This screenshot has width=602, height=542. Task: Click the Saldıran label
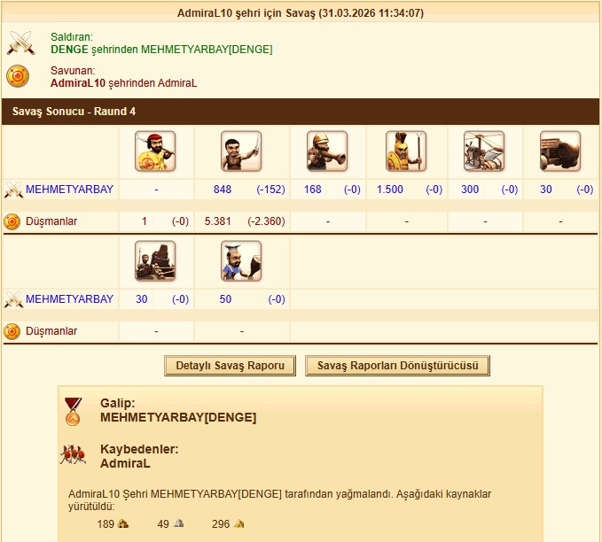point(72,37)
